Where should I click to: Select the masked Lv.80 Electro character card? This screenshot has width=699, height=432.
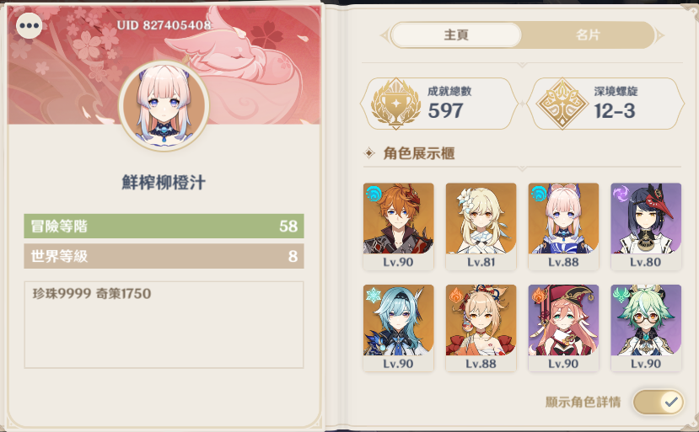646,227
